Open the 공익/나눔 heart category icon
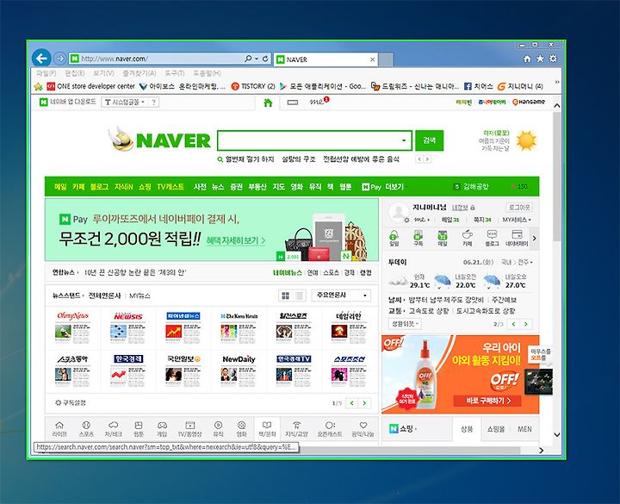Screen dimensions: 620x504 click(x=363, y=429)
